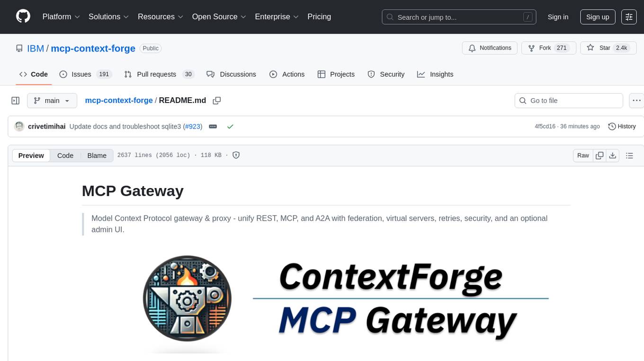Switch to the Discussions tab
Screen dimensions: 644x361
pyautogui.click(x=231, y=74)
